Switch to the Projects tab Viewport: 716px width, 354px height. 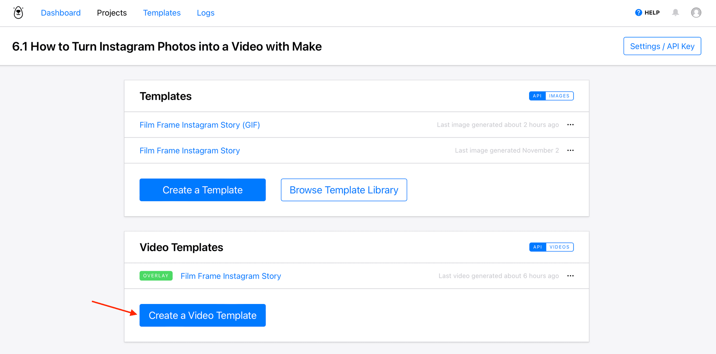click(112, 13)
